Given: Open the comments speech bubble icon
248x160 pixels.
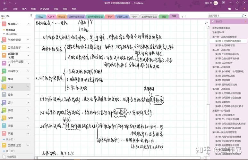Looking at the screenshot, I should [237, 9].
